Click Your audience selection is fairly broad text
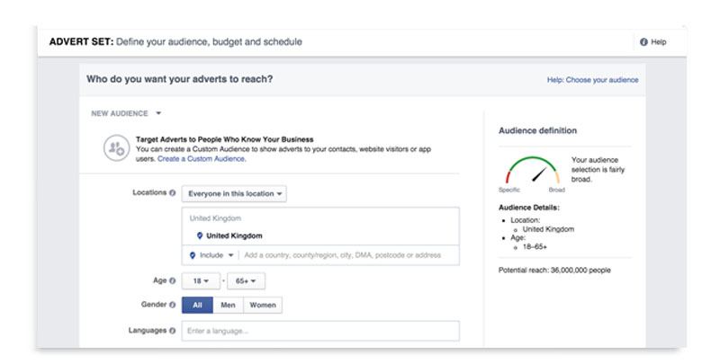 pos(598,170)
